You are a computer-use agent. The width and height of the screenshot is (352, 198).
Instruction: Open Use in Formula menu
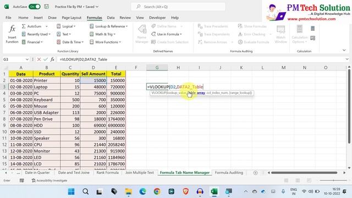[x=166, y=34]
